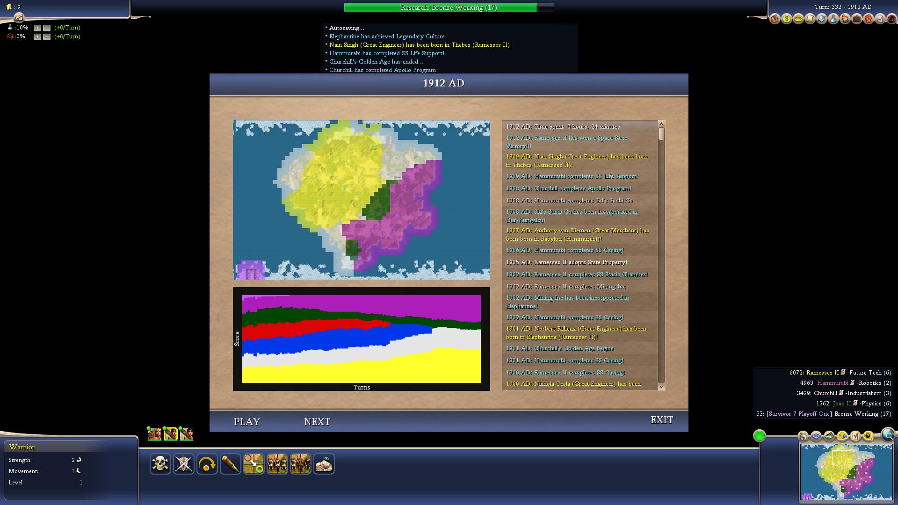Click Churchill on the scoreboard

point(825,393)
